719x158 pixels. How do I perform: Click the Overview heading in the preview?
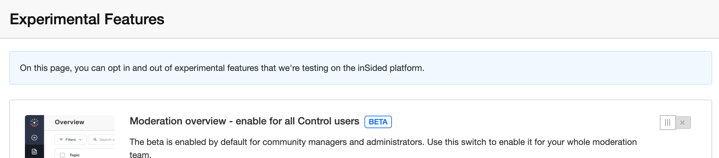pyautogui.click(x=69, y=122)
